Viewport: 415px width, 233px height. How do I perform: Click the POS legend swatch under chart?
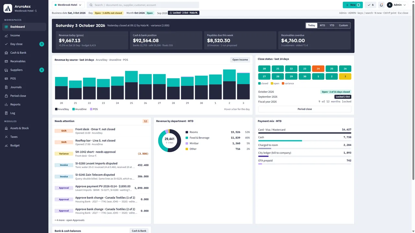(x=91, y=109)
